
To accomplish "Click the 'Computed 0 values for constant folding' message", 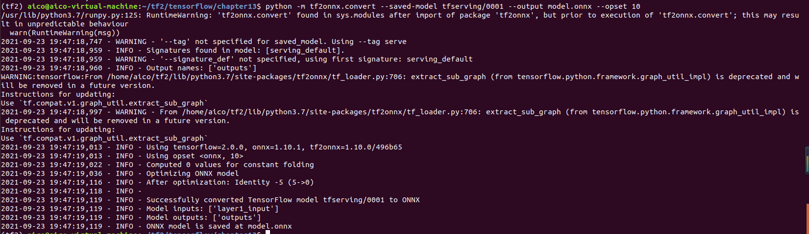I will pyautogui.click(x=230, y=165).
